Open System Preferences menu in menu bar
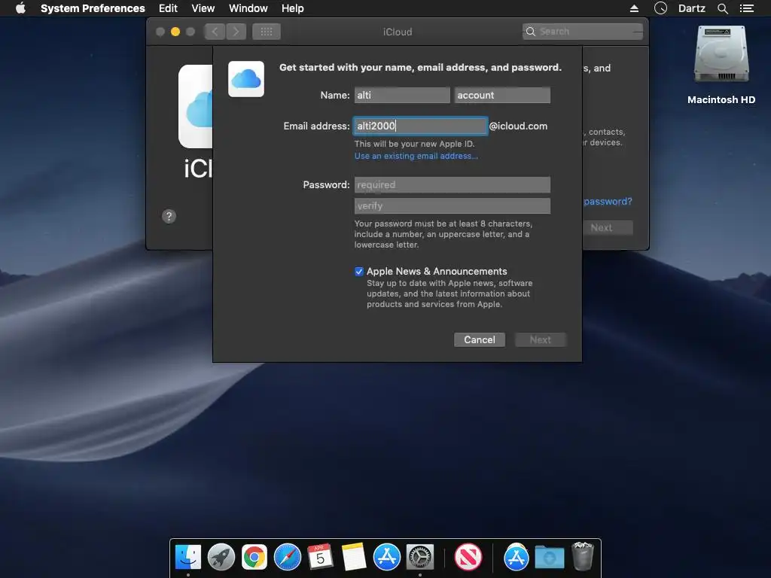Viewport: 771px width, 578px height. [x=93, y=8]
